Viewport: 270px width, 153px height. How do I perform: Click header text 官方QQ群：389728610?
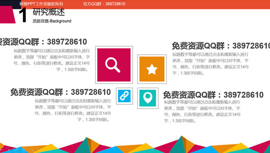(x=104, y=4)
